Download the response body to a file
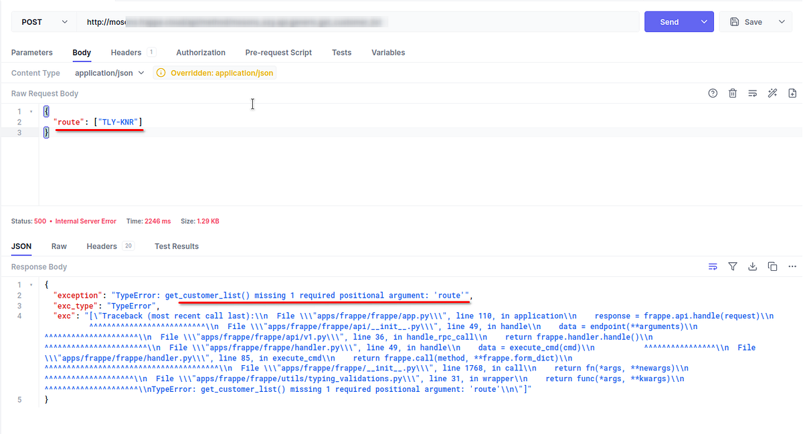 pyautogui.click(x=753, y=266)
